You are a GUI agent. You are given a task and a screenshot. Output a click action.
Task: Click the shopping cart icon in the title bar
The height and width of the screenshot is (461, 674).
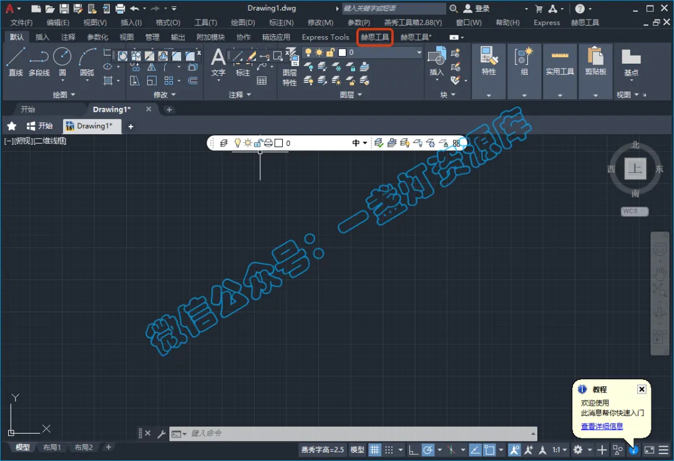539,8
